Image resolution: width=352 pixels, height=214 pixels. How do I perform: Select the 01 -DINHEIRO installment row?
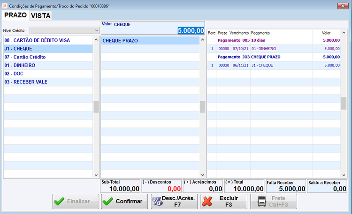[274, 49]
